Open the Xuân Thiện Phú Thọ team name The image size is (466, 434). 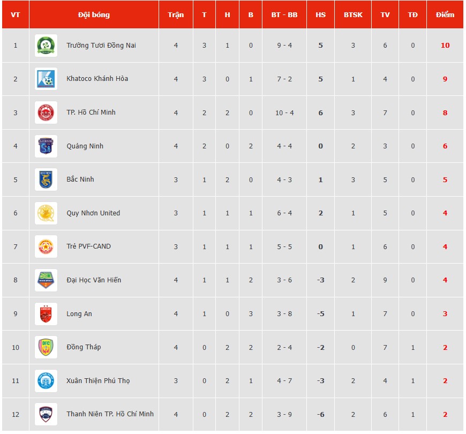pyautogui.click(x=98, y=381)
